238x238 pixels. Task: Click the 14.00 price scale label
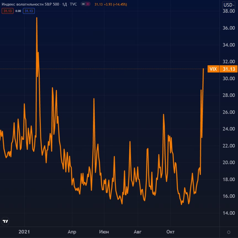[x=229, y=213]
